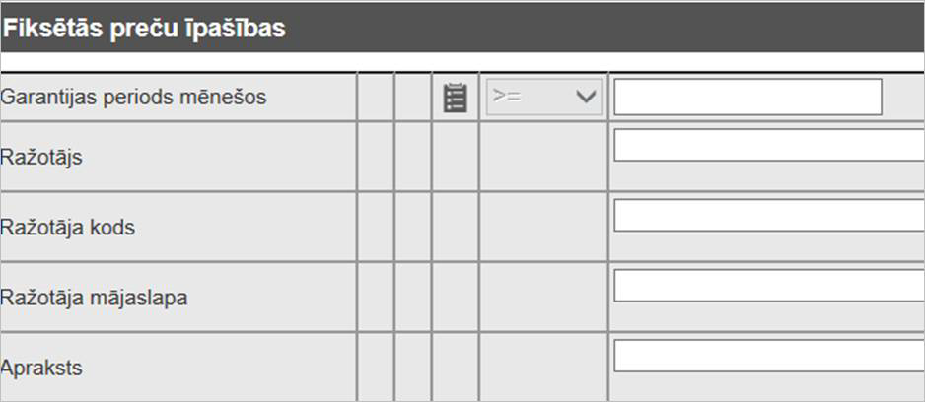Select the Ražotāja kods input box
The width and height of the screenshot is (925, 402).
(768, 216)
